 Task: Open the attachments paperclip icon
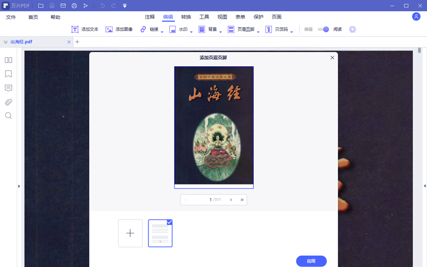pyautogui.click(x=9, y=101)
